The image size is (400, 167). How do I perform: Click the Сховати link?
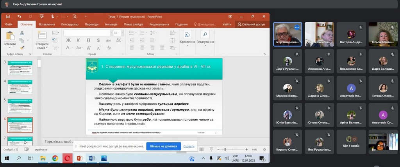189,146
